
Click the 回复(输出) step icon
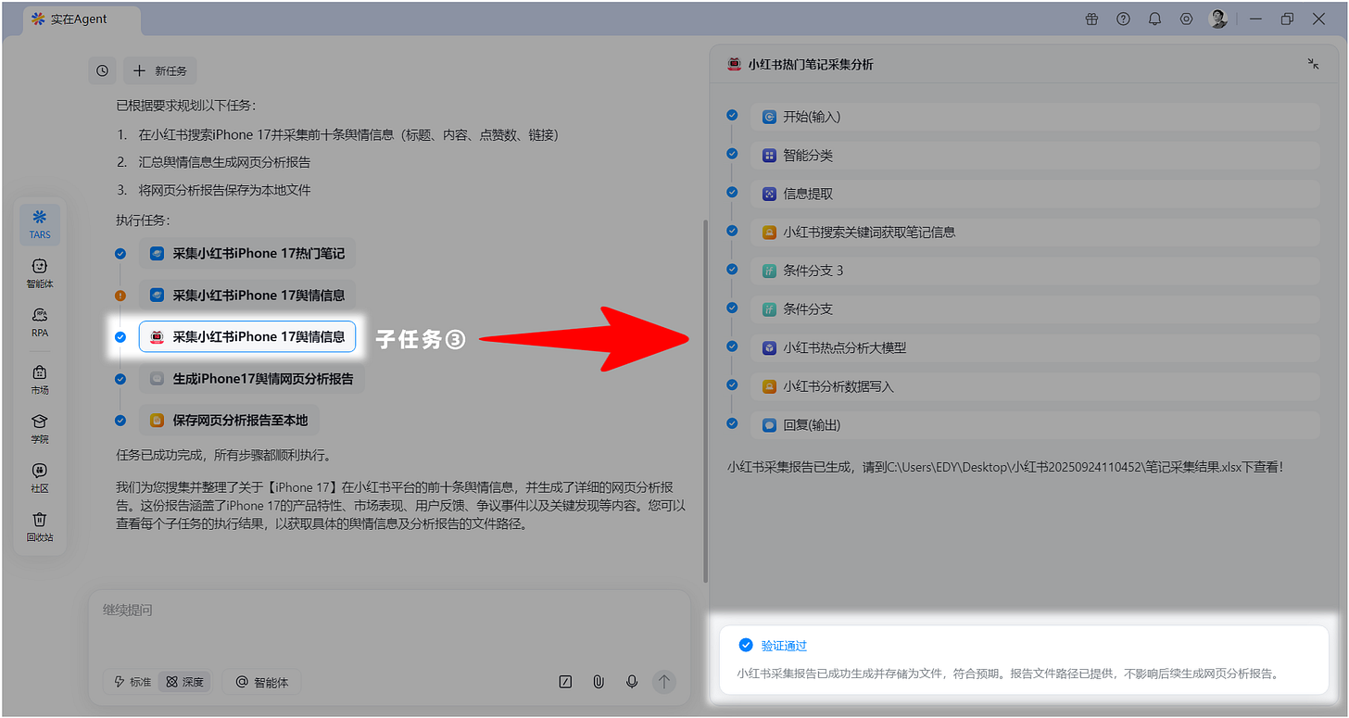pos(769,424)
